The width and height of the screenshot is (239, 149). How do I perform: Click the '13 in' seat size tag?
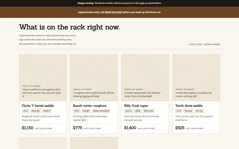coord(179,111)
